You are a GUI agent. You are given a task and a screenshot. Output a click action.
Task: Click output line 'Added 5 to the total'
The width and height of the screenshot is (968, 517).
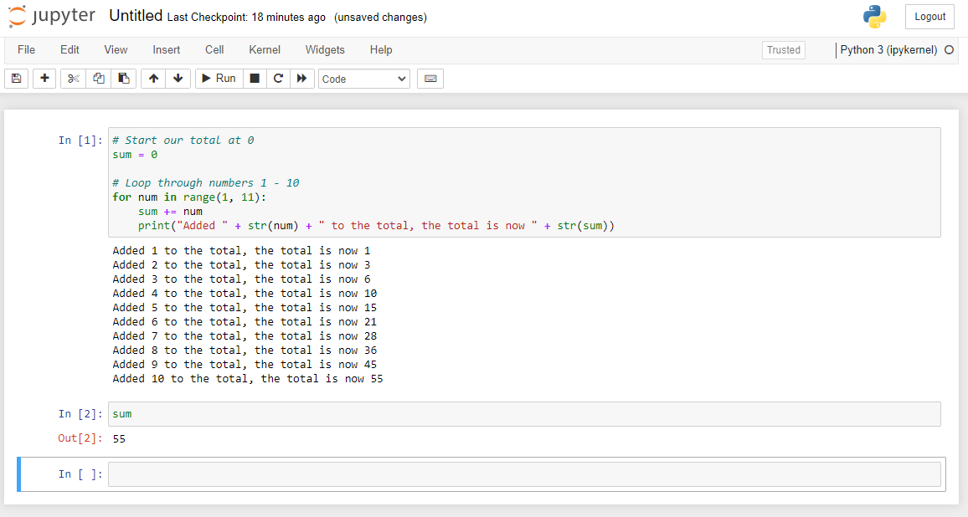[245, 308]
